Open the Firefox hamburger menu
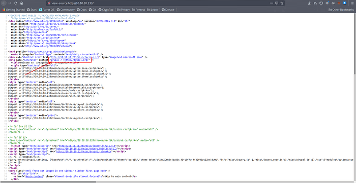The height and width of the screenshot is (183, 356). click(x=352, y=3)
